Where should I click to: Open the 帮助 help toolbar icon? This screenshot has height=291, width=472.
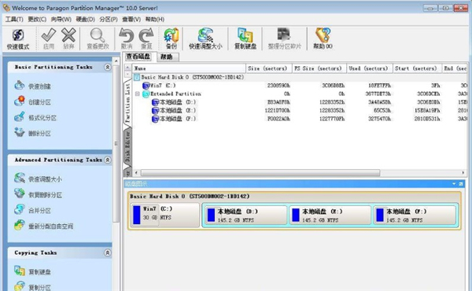pos(323,39)
